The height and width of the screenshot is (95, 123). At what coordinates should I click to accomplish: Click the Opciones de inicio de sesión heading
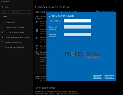(53, 7)
